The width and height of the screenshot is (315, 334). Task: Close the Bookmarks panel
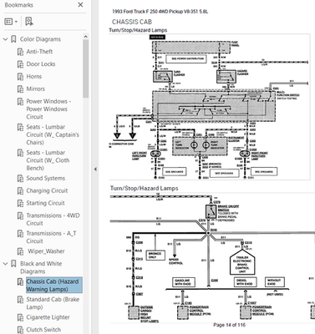[80, 5]
